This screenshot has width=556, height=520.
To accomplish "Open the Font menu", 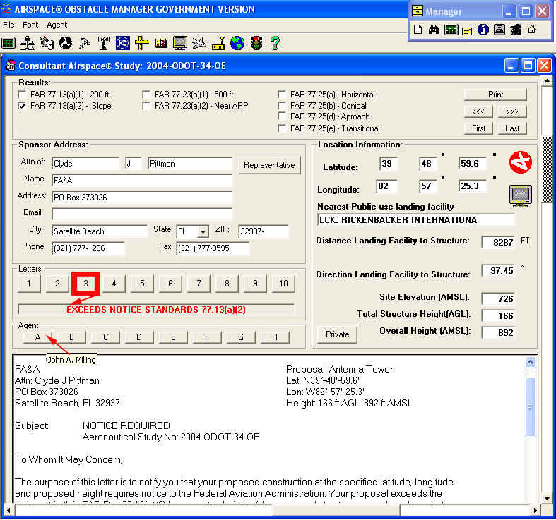I will [30, 25].
